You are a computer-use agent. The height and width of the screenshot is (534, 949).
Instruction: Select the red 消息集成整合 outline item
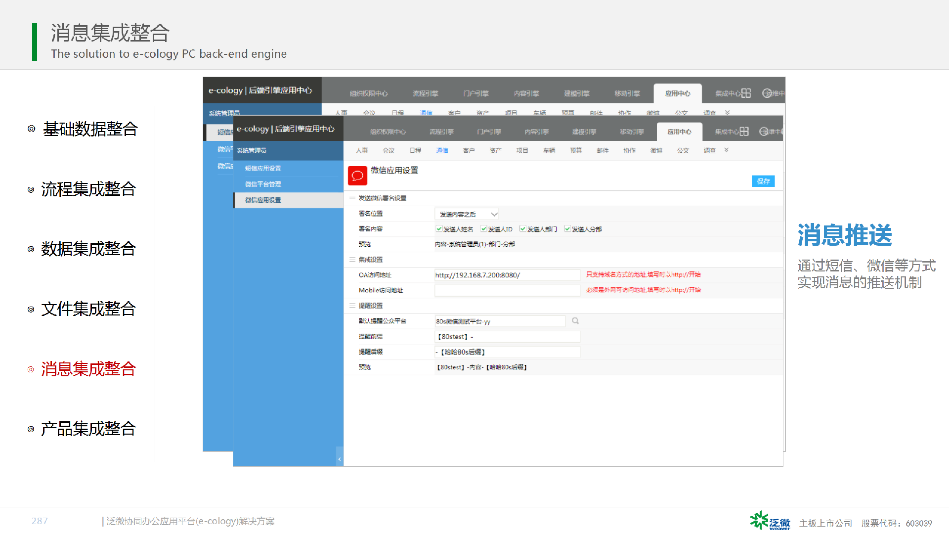click(88, 369)
